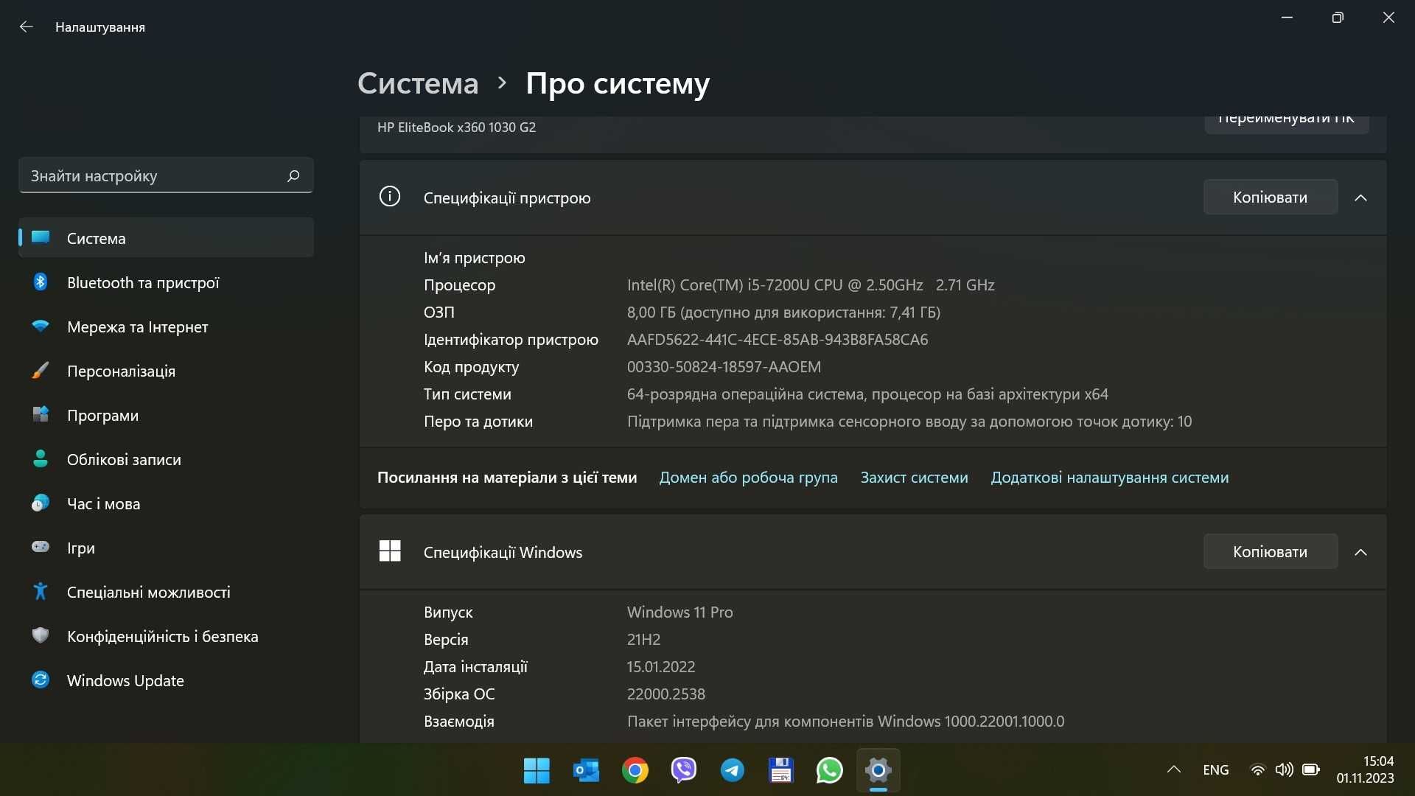This screenshot has width=1415, height=796.
Task: Open Ігри settings
Action: [x=166, y=548]
